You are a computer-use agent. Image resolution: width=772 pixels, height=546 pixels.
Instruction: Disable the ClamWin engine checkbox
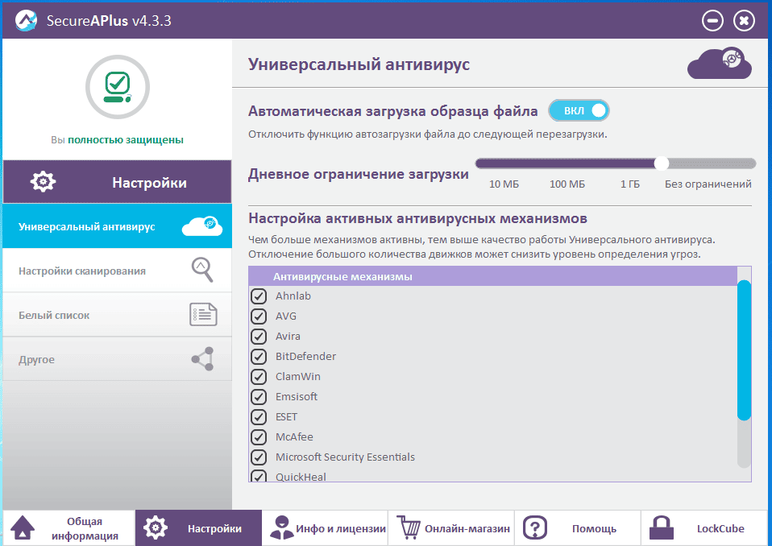click(x=259, y=377)
